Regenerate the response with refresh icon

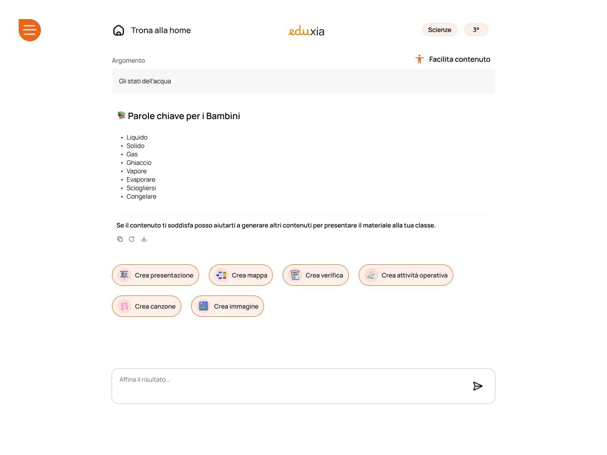(x=132, y=239)
